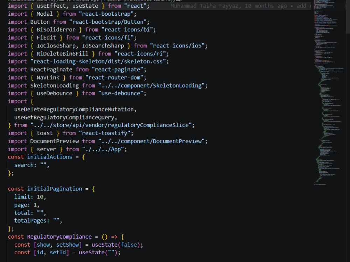Click the totalPages: property key
The width and height of the screenshot is (350, 262).
(31, 221)
